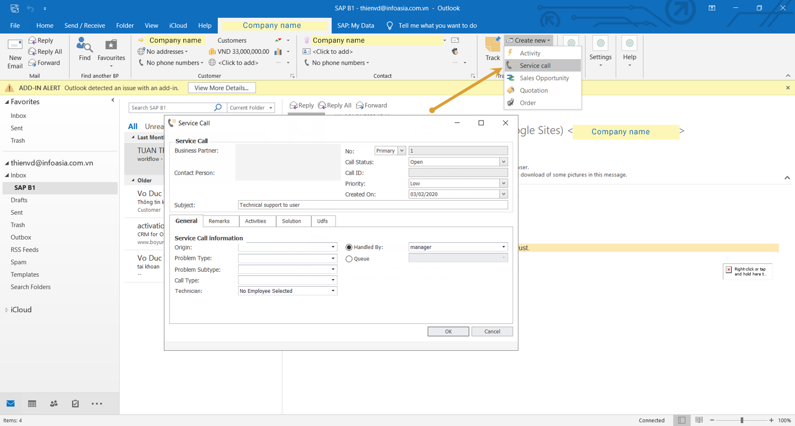795x426 pixels.
Task: Click the contact card icon in Contact group
Action: (307, 52)
